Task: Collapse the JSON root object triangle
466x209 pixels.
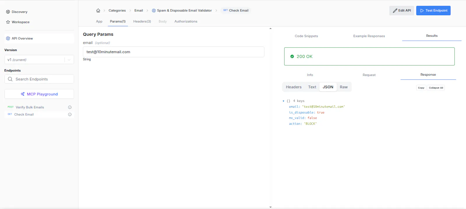Action: [283, 101]
